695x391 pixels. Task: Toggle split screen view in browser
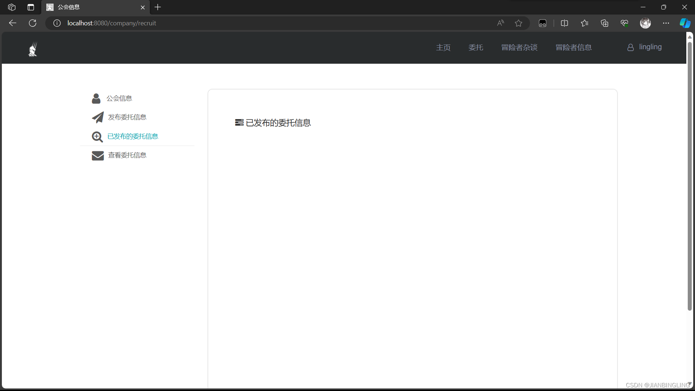click(x=564, y=23)
